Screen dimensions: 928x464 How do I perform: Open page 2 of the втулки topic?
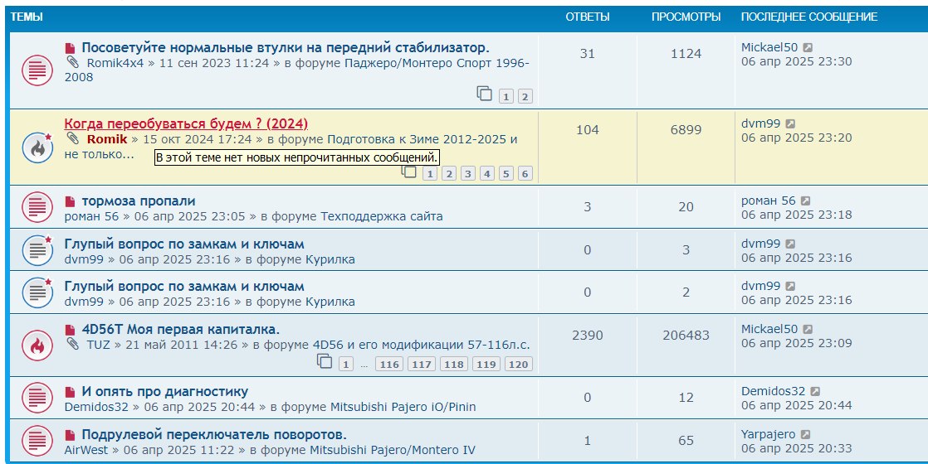click(525, 97)
